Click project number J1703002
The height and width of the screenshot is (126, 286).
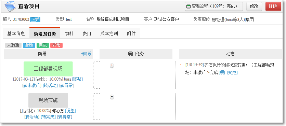pyautogui.click(x=21, y=19)
